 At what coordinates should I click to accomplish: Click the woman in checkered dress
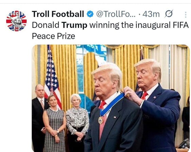(x=54, y=123)
